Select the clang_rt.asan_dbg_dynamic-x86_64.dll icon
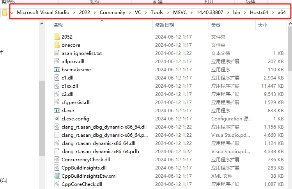This screenshot has height=189, width=292. 57,127
